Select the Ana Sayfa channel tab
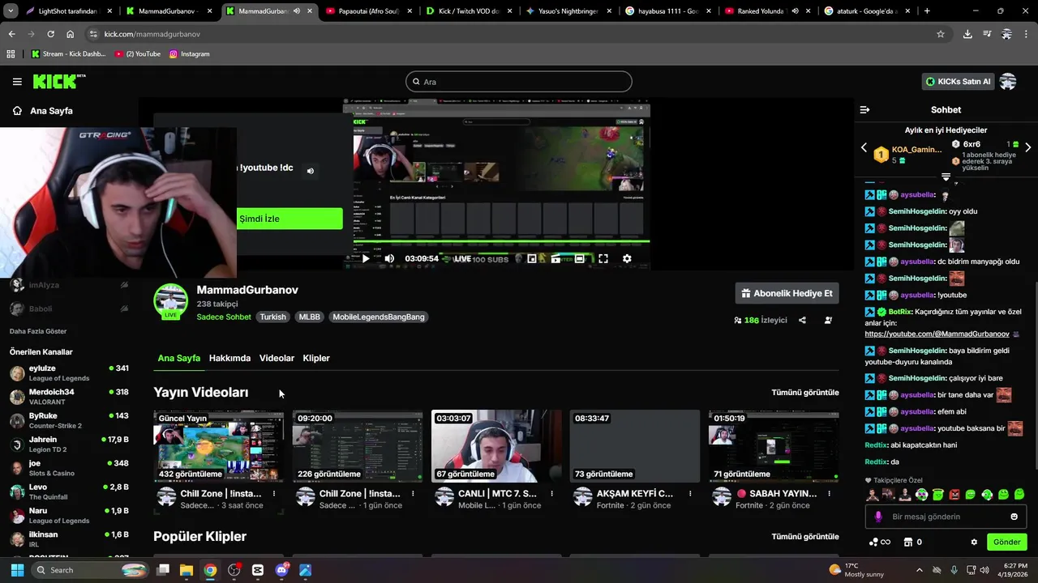The width and height of the screenshot is (1038, 583). pos(178,358)
